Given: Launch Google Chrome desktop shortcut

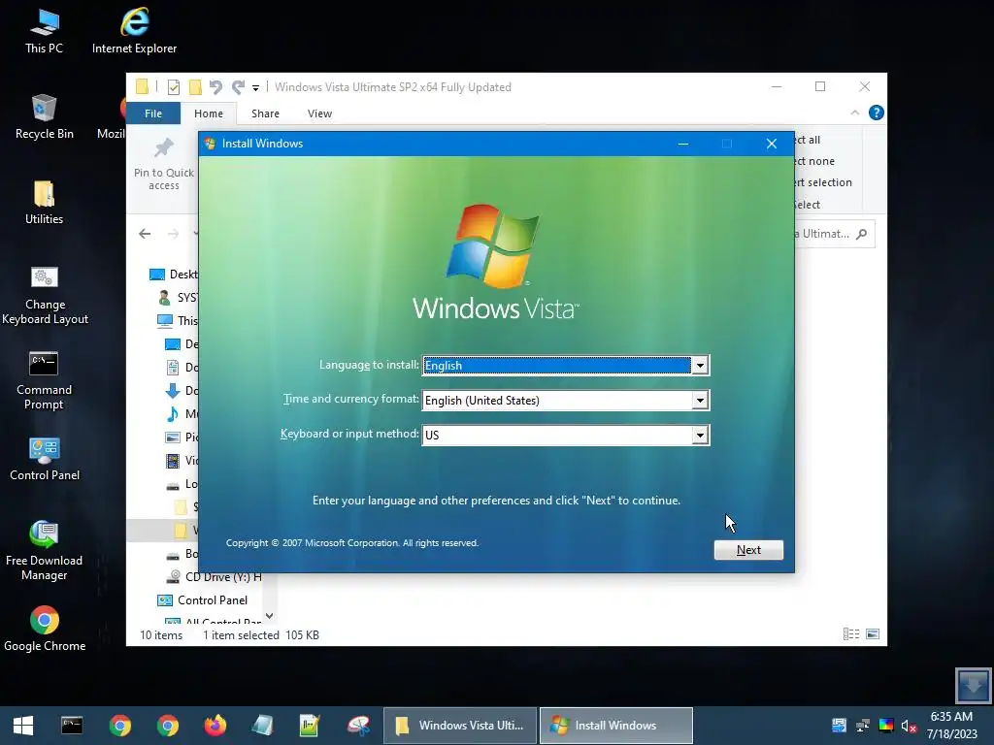Looking at the screenshot, I should [45, 629].
